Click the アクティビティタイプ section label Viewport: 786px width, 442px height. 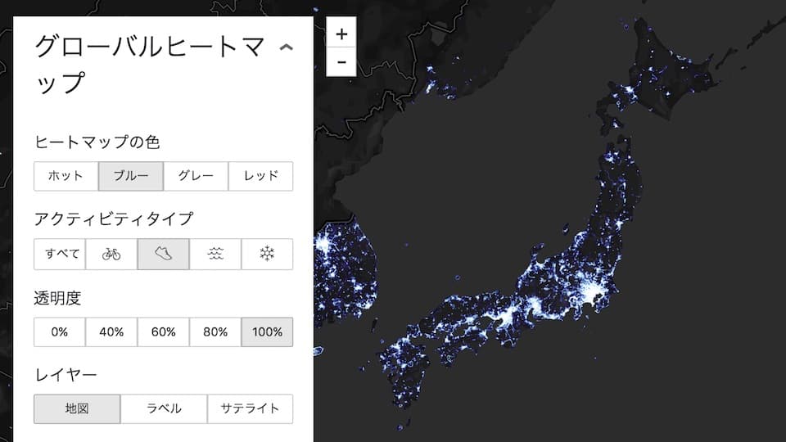pyautogui.click(x=113, y=219)
